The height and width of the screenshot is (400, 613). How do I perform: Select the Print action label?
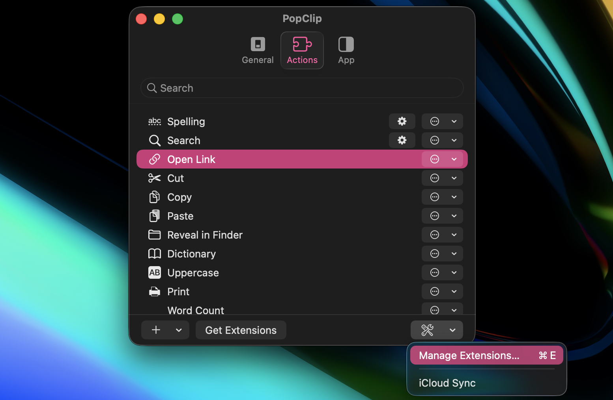pos(178,292)
